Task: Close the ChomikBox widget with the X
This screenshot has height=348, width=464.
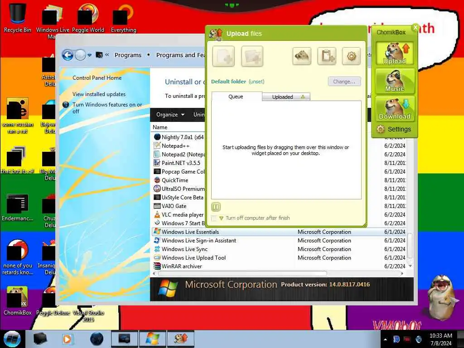Action: [415, 28]
